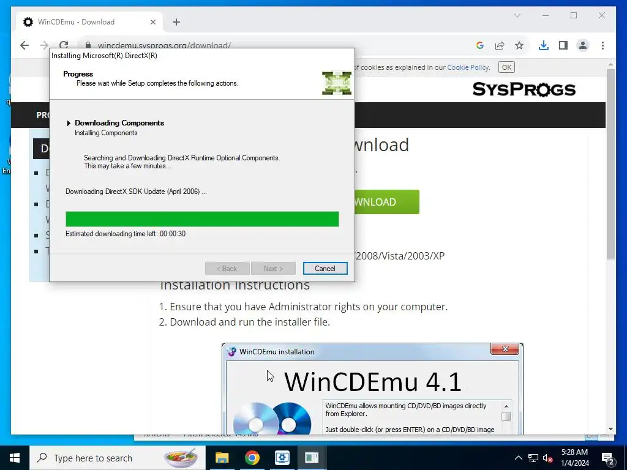Click the Google icon in address bar
This screenshot has height=470, width=627.
[480, 45]
